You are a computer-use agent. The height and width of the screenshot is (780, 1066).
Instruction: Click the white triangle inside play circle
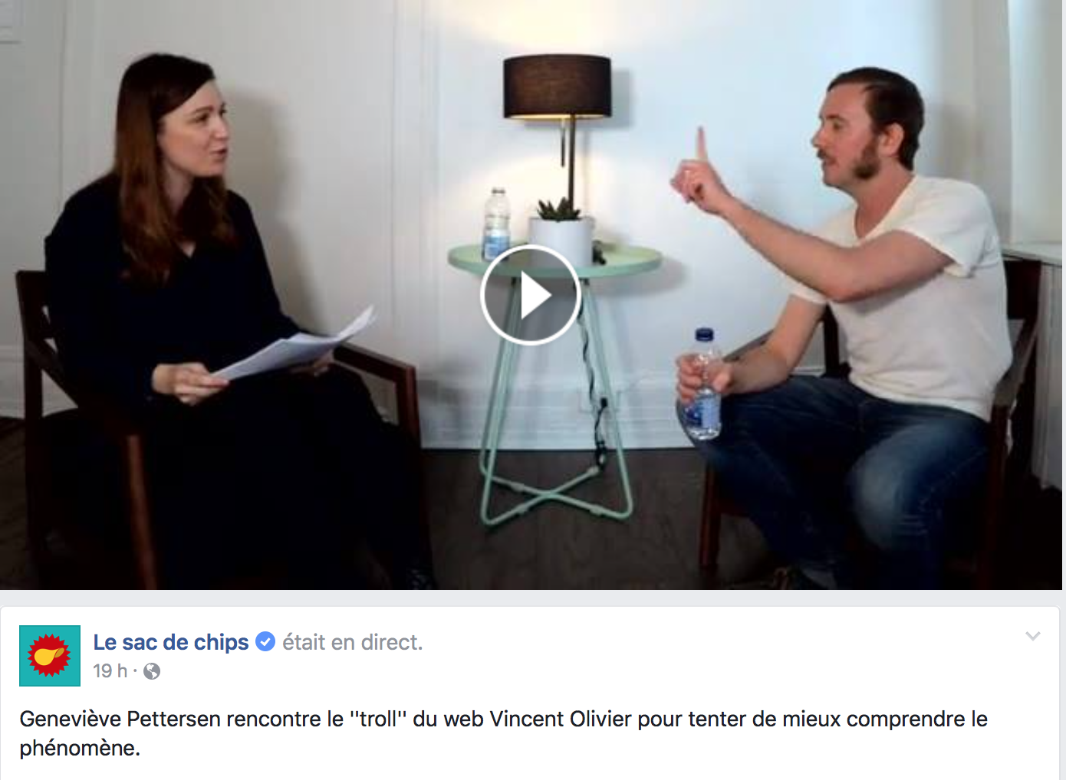535,296
